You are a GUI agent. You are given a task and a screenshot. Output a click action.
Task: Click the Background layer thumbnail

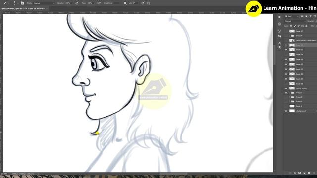292,111
